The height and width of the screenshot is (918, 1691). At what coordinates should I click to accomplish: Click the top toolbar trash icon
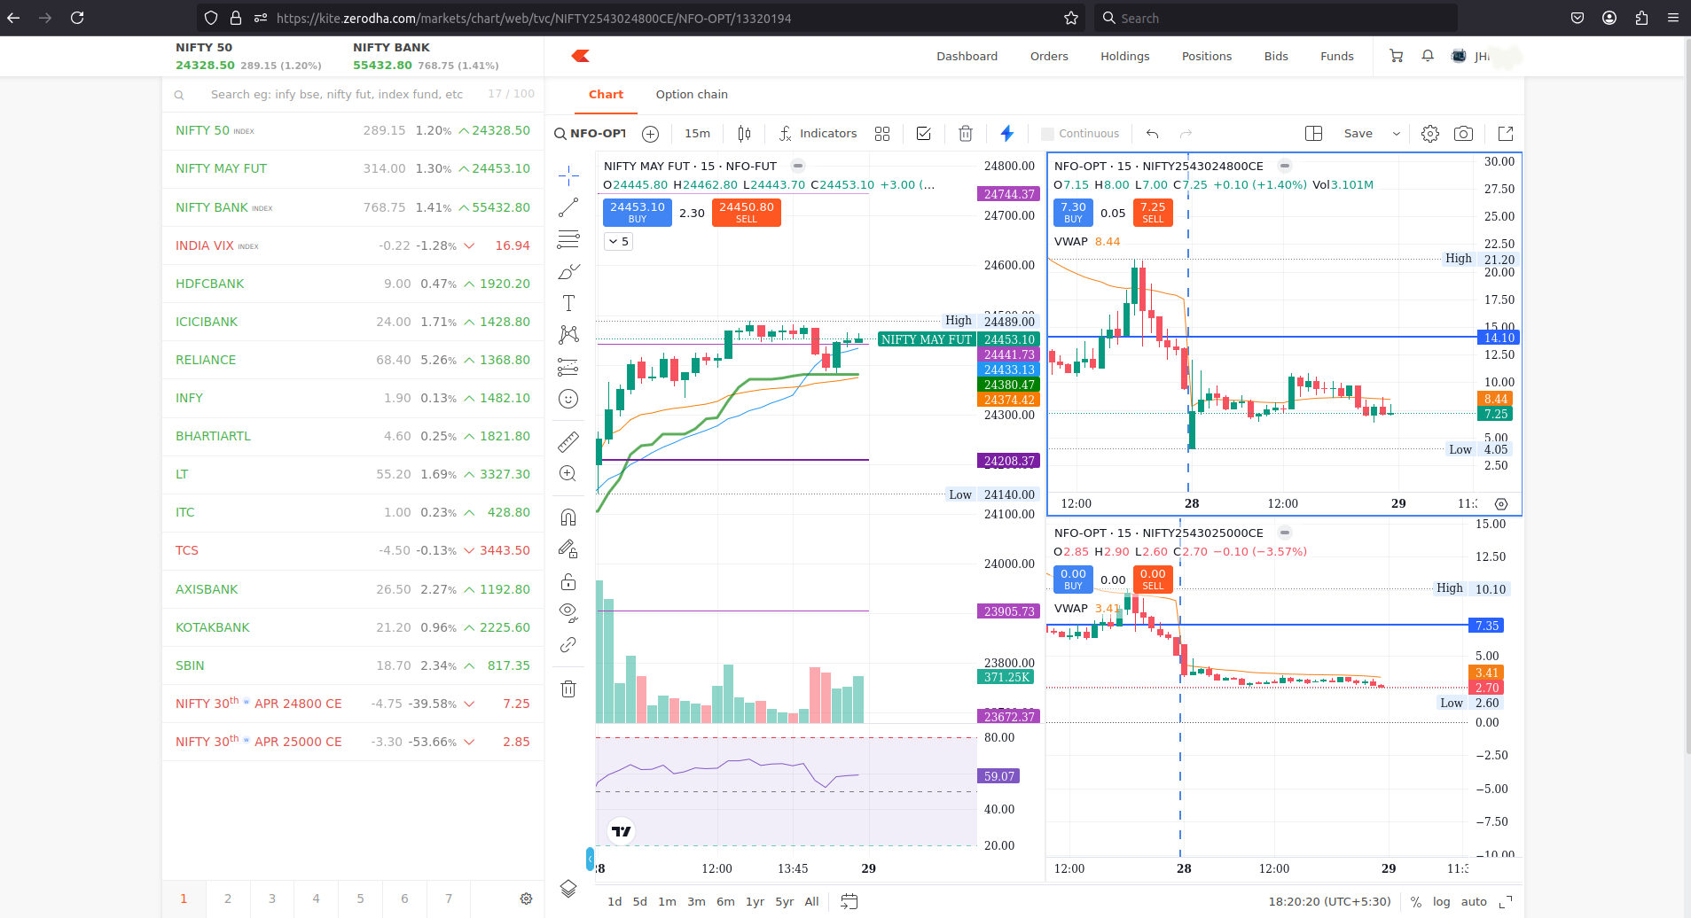(x=966, y=134)
